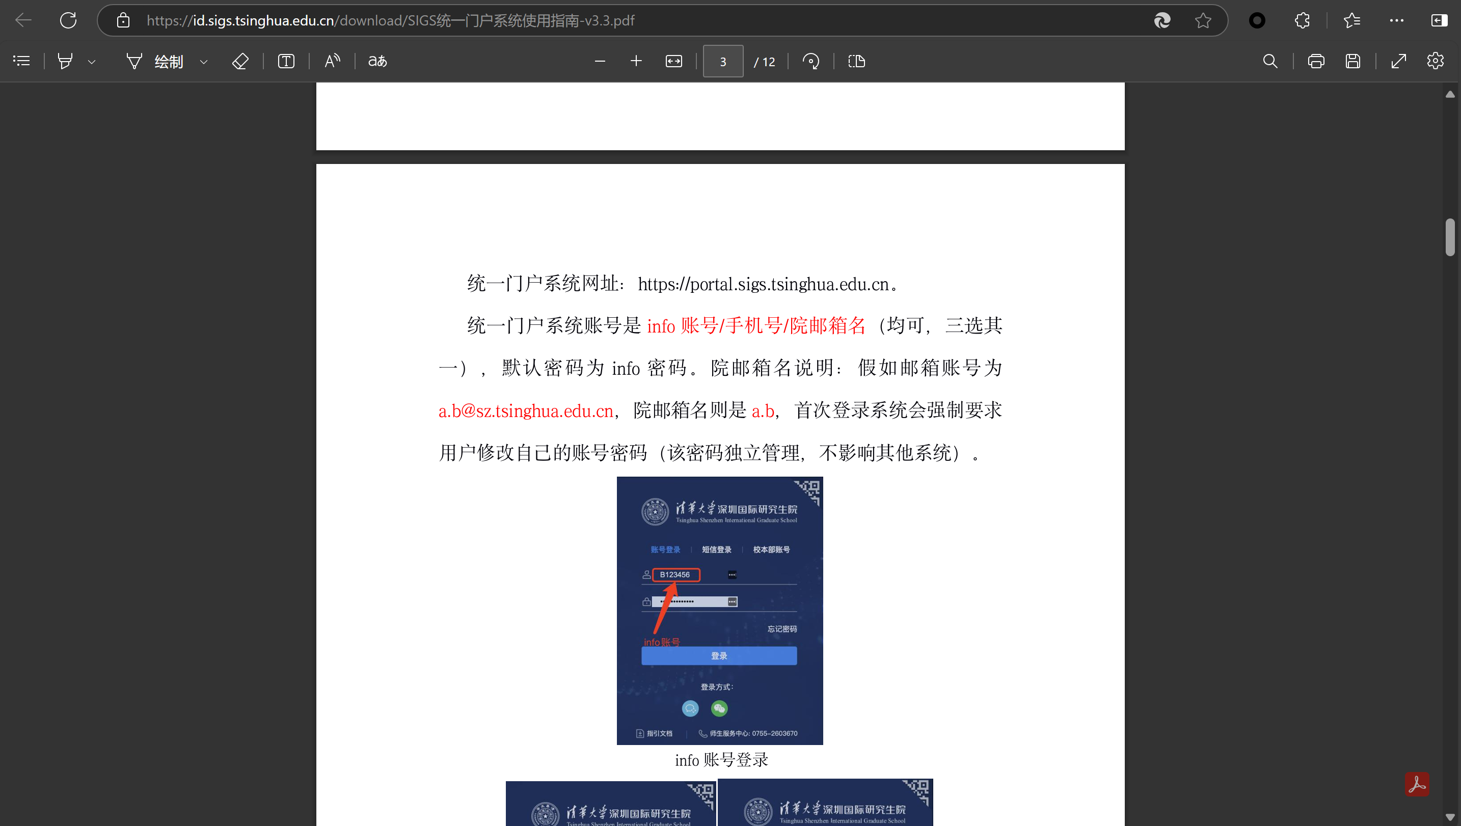The width and height of the screenshot is (1461, 826).
Task: Toggle the browser sidebar panel
Action: (1440, 20)
